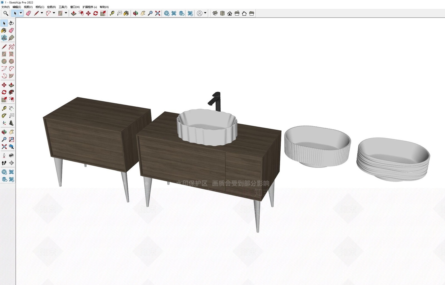Select the Lasso Select tool
Image resolution: width=445 pixels, height=285 pixels.
(11, 23)
